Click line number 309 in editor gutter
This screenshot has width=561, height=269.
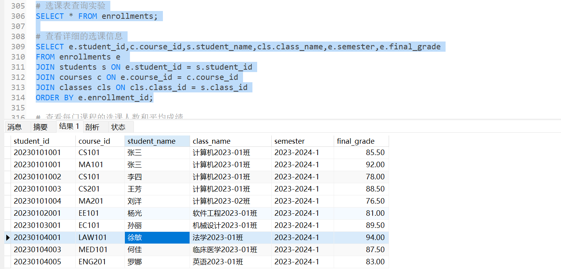pyautogui.click(x=18, y=47)
